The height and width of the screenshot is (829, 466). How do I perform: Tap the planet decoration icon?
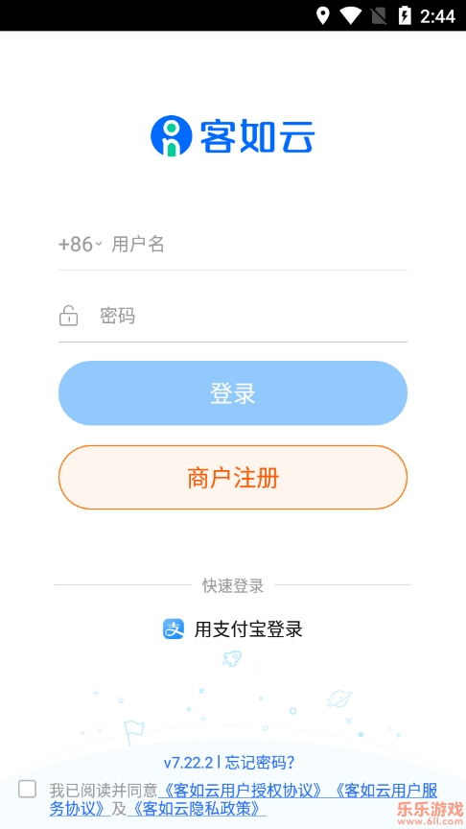coord(339,699)
